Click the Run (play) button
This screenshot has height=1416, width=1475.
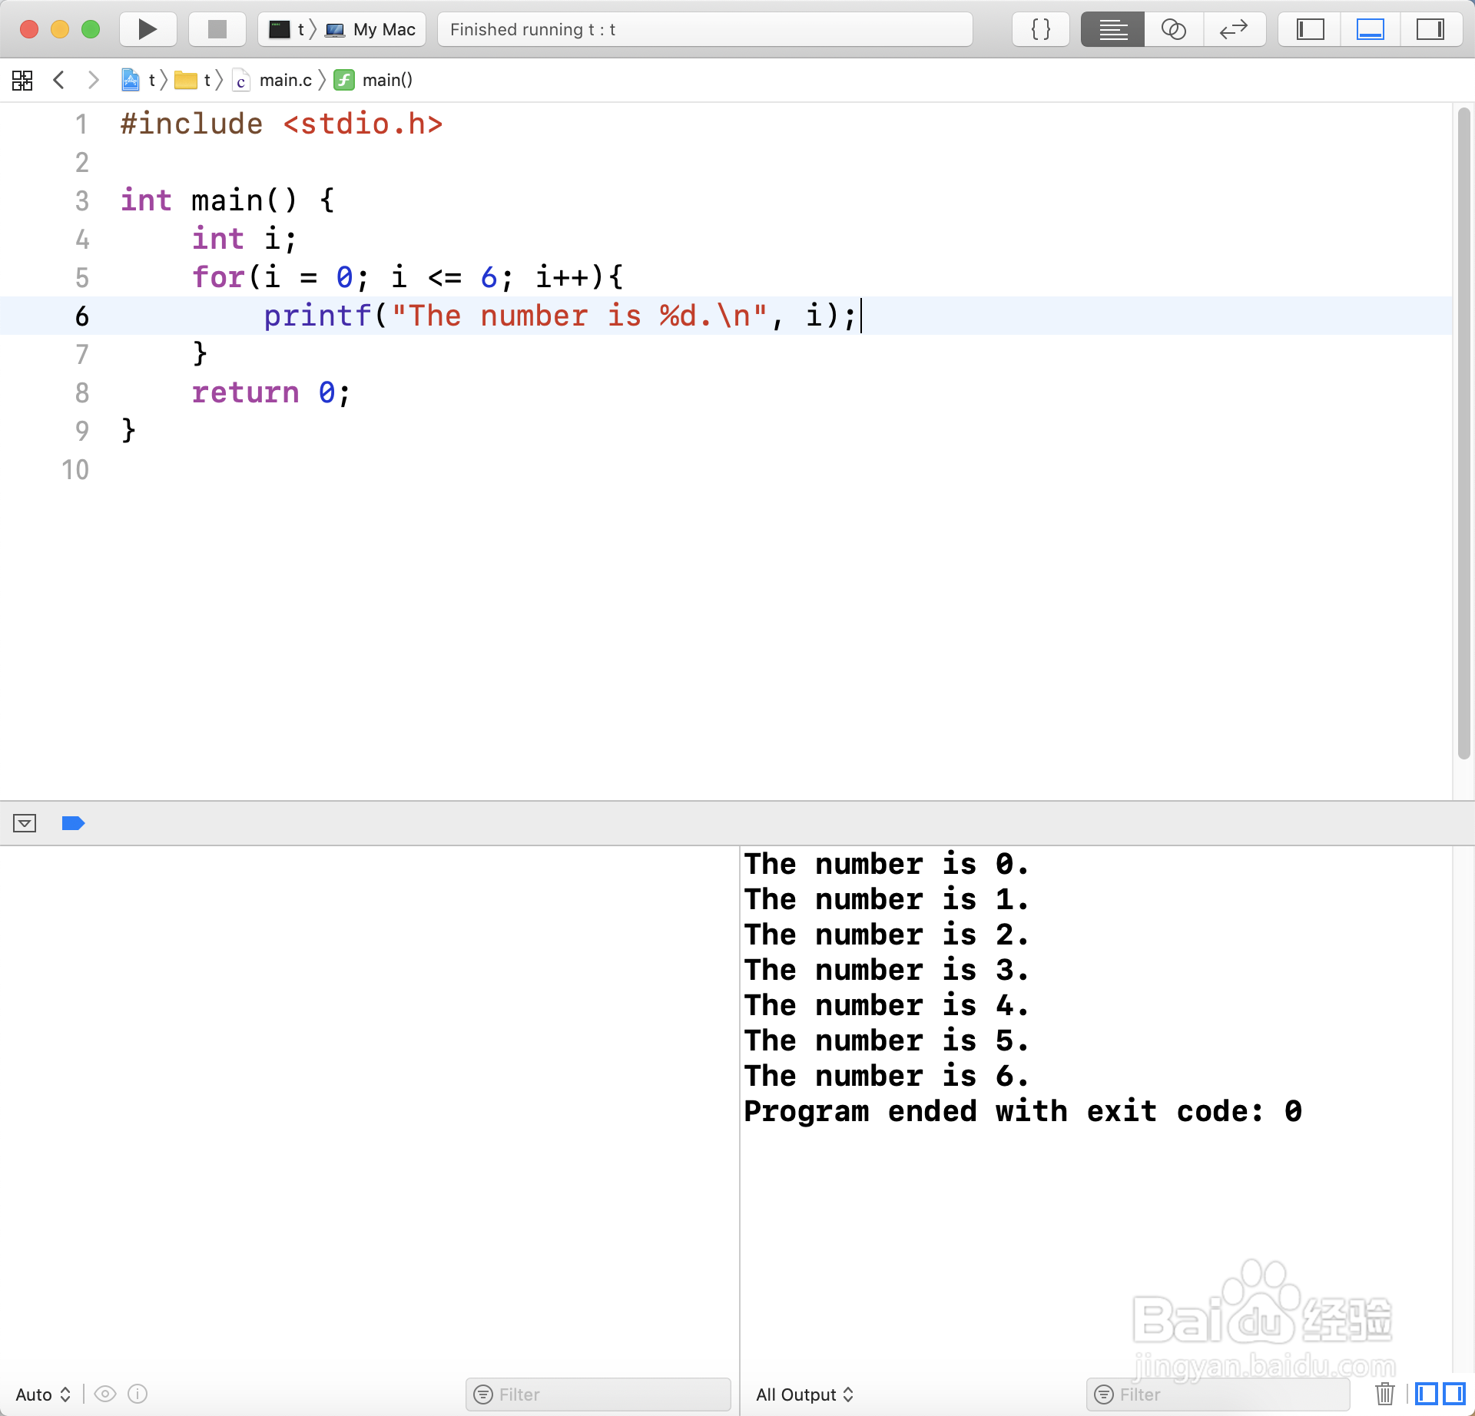point(147,29)
